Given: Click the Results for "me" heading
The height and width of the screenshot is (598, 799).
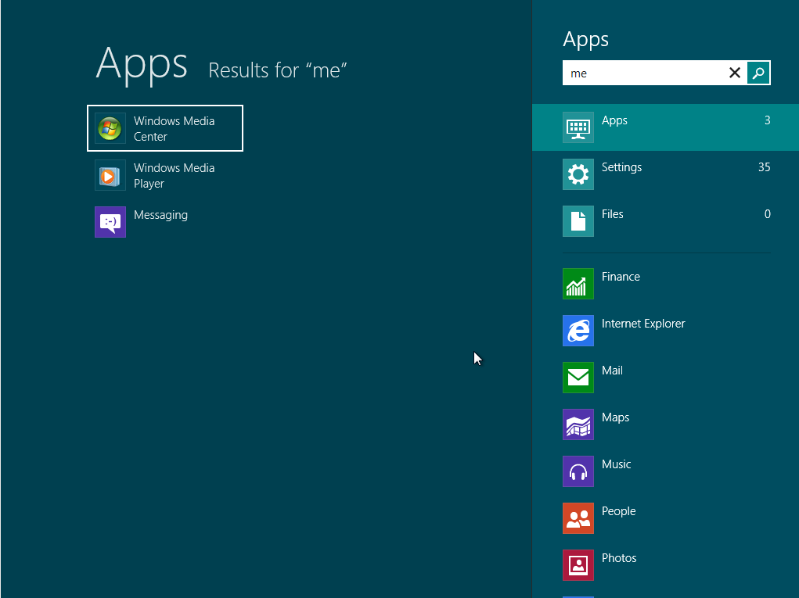Looking at the screenshot, I should tap(278, 70).
